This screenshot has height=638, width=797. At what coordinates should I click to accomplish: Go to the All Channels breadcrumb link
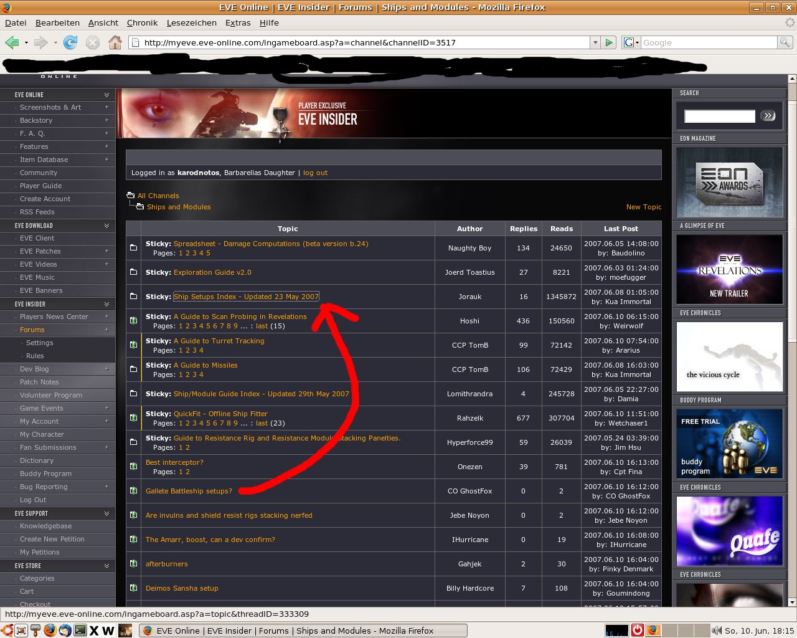158,196
